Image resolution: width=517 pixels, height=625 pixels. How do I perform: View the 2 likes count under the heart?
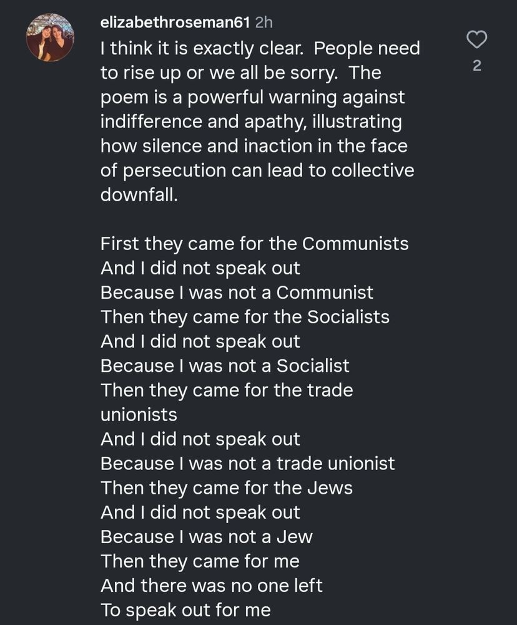click(x=477, y=66)
